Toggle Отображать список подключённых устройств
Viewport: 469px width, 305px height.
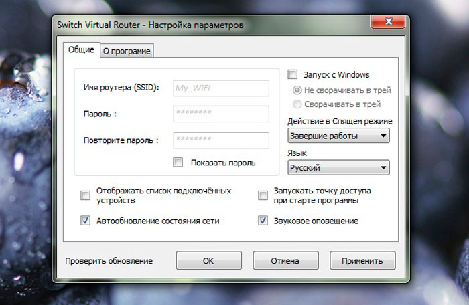coord(86,195)
